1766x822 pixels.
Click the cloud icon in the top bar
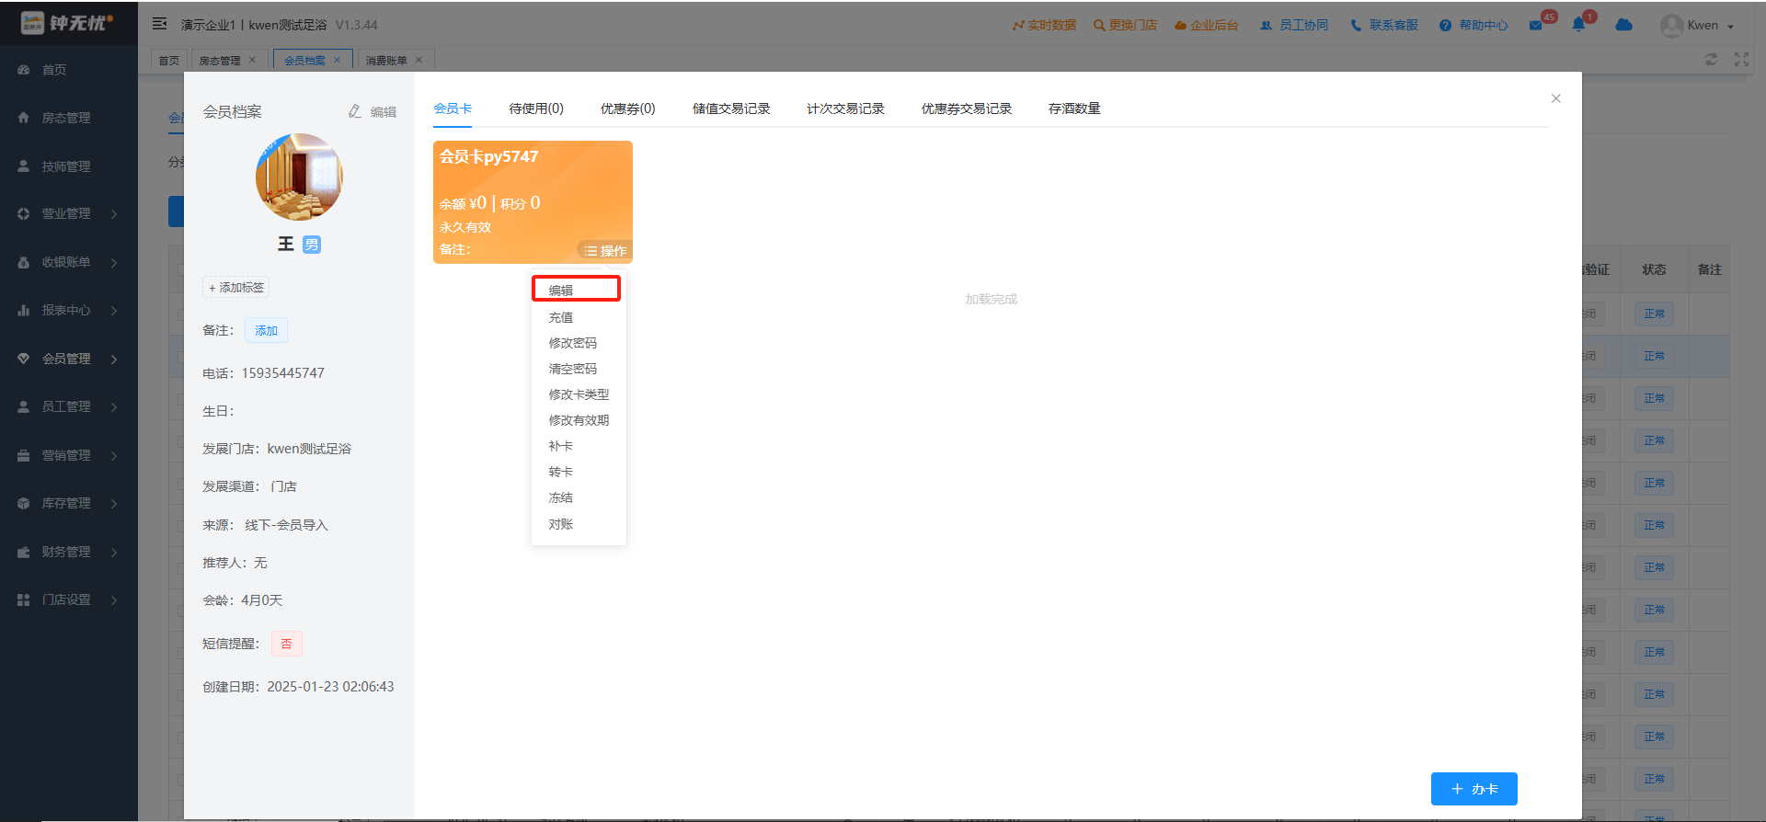click(x=1623, y=25)
